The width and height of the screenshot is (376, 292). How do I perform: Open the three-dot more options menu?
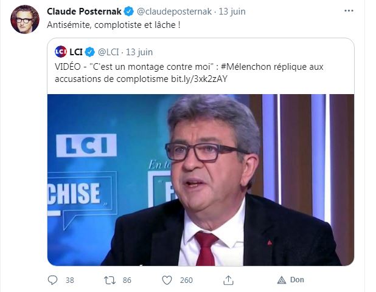(349, 11)
